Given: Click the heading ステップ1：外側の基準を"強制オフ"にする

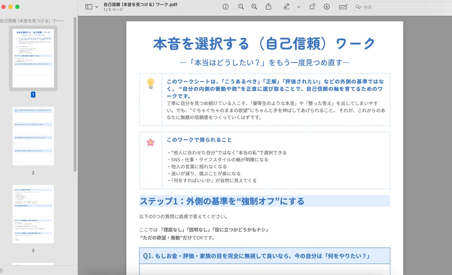Looking at the screenshot, I should [x=222, y=201].
